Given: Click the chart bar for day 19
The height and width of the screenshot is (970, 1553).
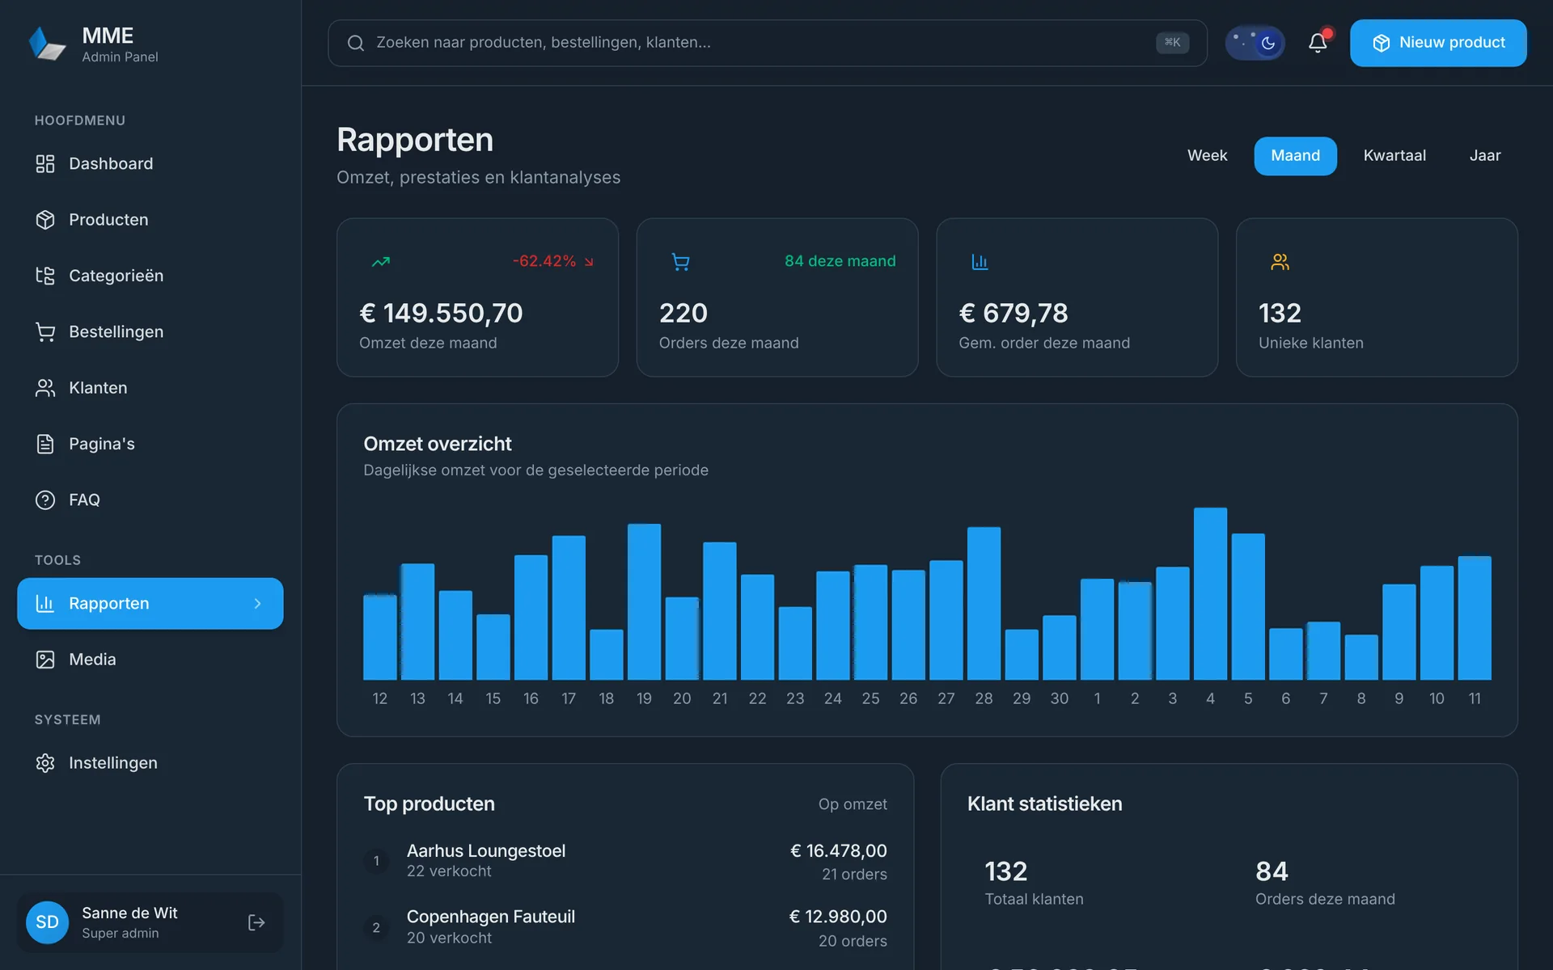Looking at the screenshot, I should click(x=644, y=601).
